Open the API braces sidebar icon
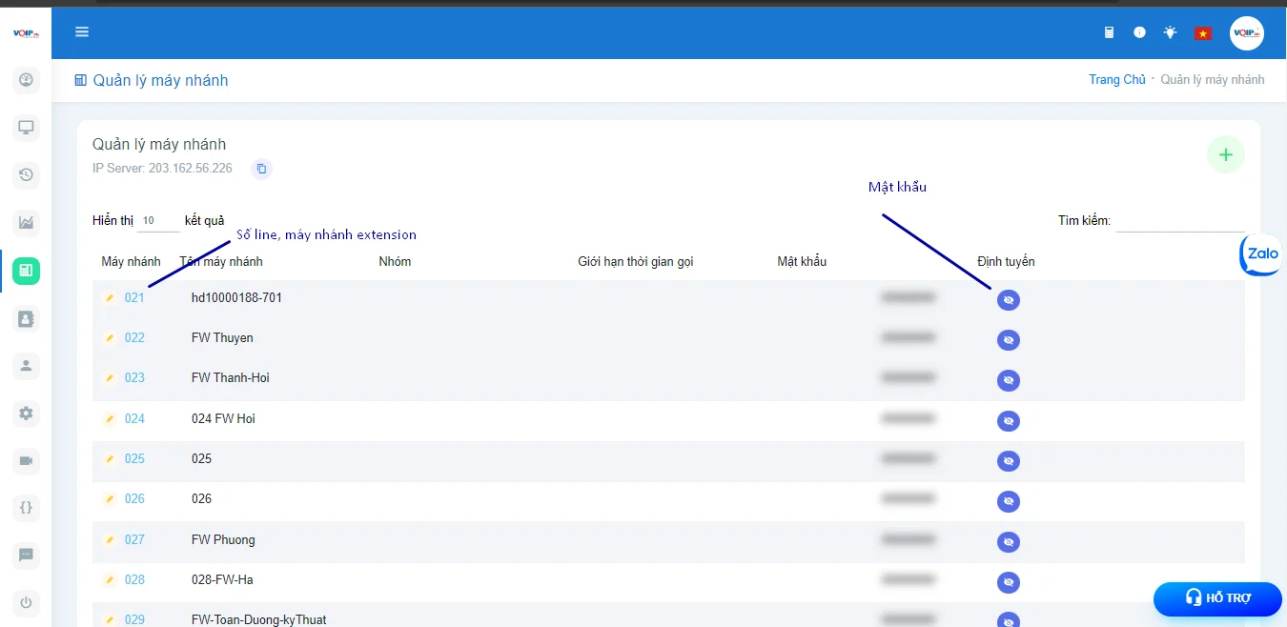This screenshot has height=627, width=1287. 26,508
